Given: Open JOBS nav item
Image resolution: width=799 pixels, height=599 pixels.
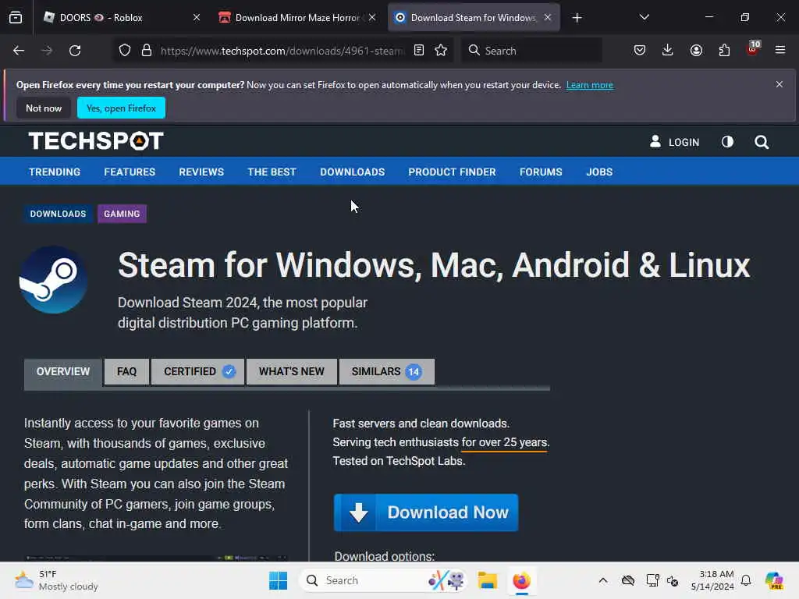Looking at the screenshot, I should (x=599, y=172).
